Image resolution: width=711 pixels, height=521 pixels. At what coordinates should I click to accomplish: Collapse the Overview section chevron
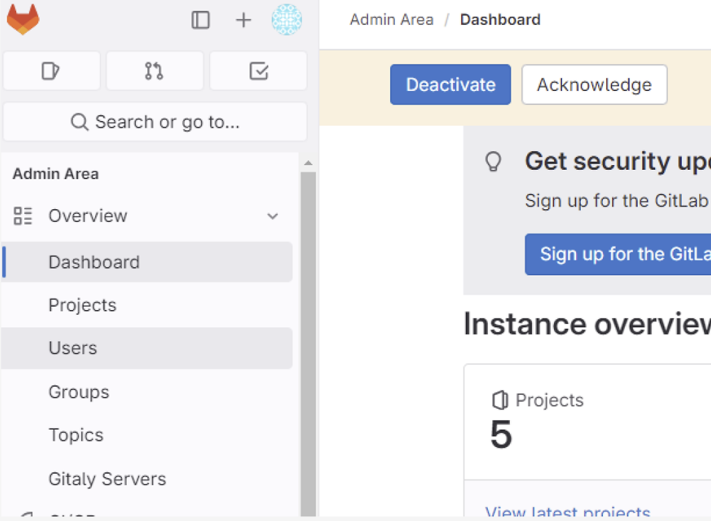(x=273, y=216)
